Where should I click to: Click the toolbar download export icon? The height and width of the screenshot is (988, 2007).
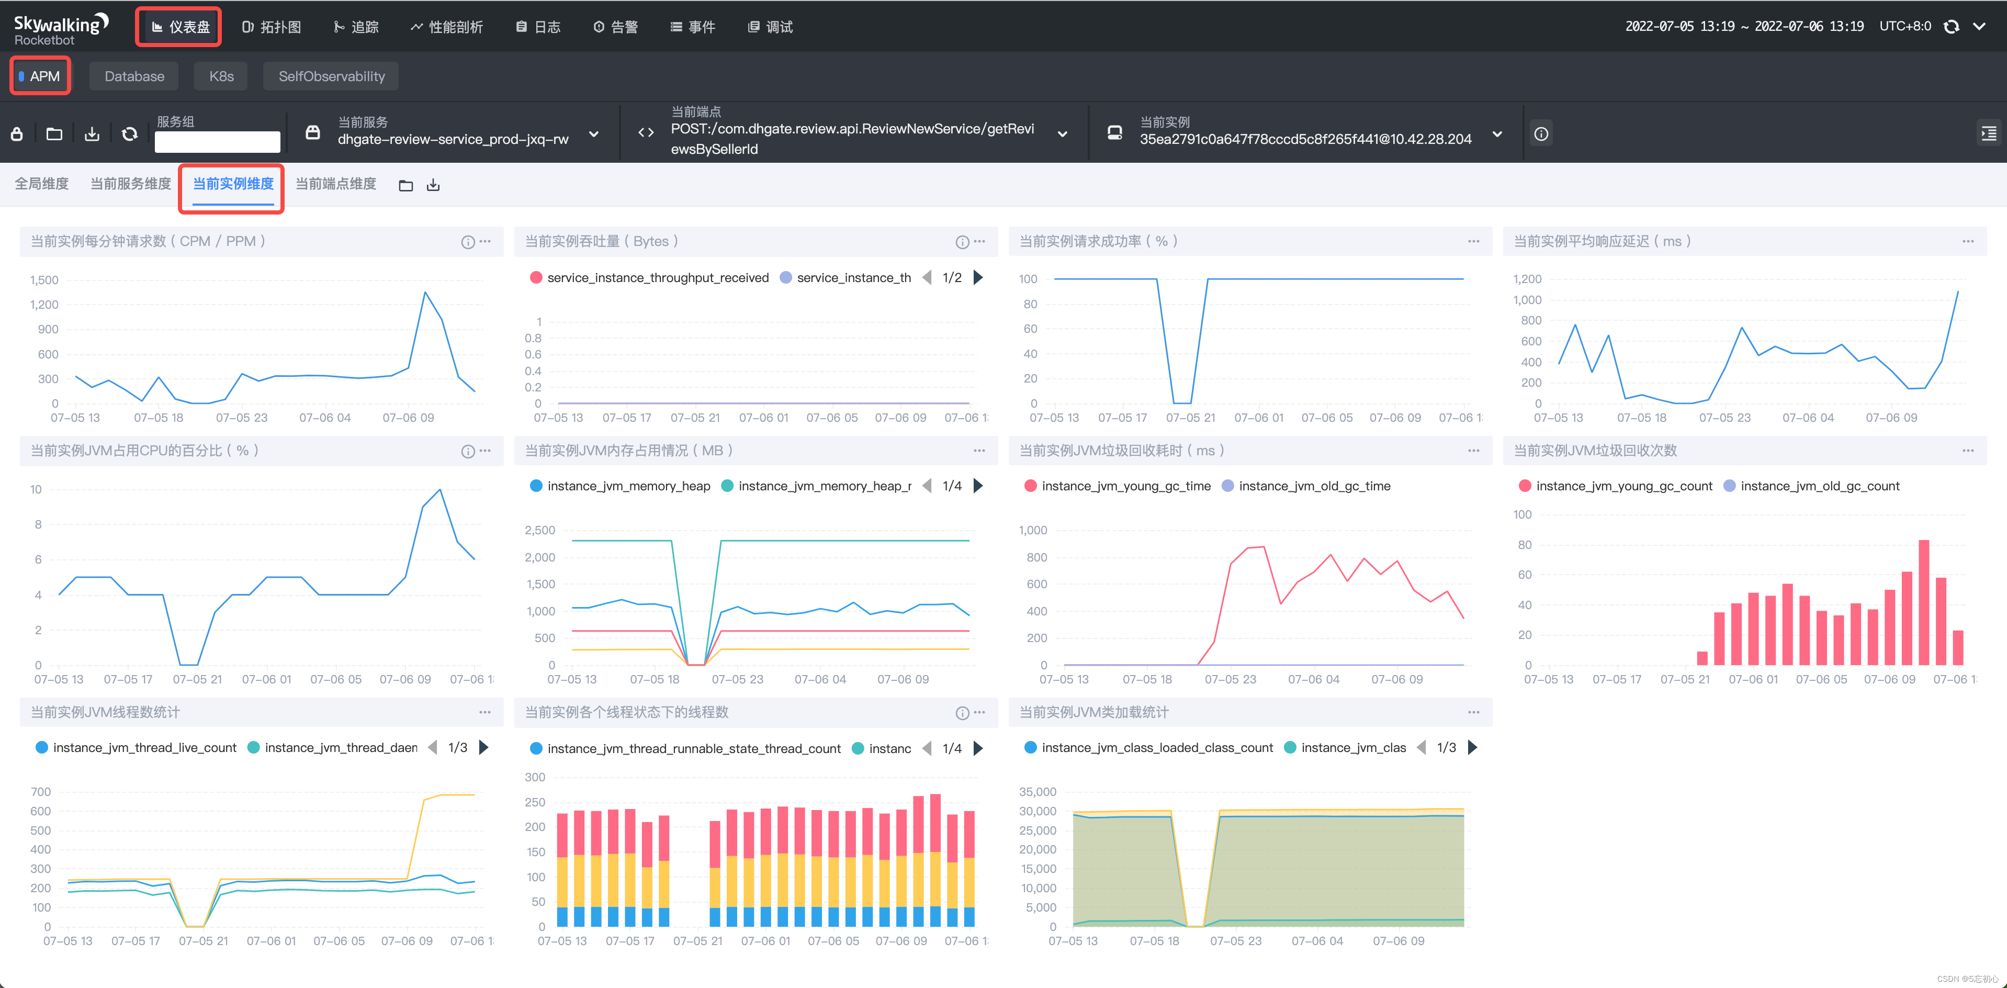(92, 134)
